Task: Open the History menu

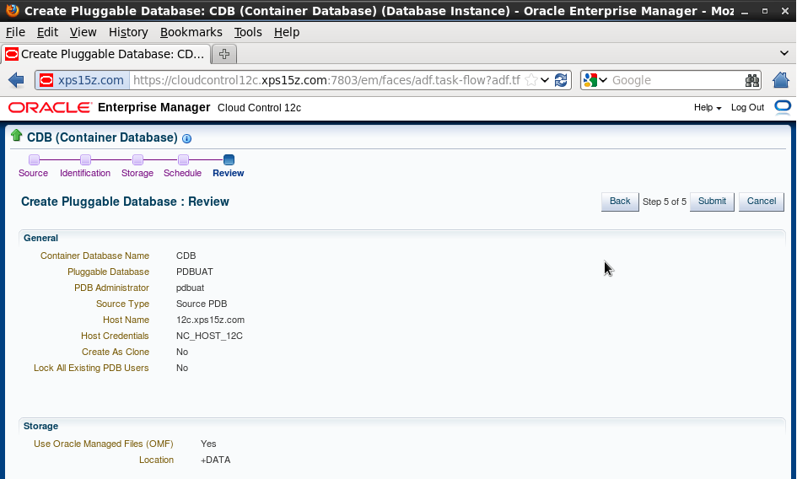Action: pos(128,32)
